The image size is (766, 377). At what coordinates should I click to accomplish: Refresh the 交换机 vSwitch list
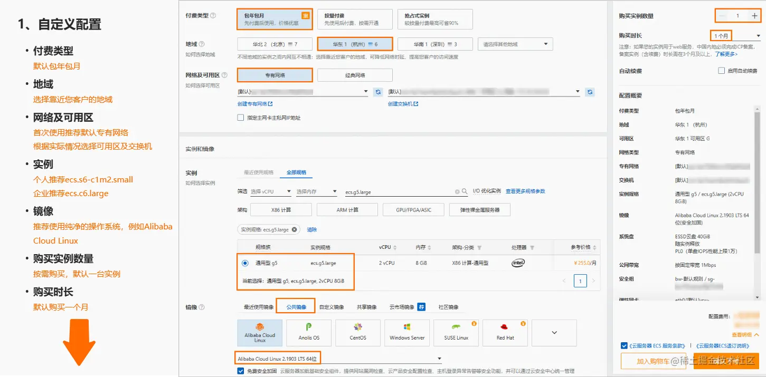pyautogui.click(x=590, y=92)
